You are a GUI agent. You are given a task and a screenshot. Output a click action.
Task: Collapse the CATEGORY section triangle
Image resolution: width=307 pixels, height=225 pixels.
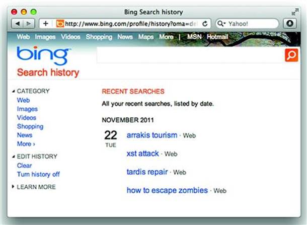click(13, 91)
